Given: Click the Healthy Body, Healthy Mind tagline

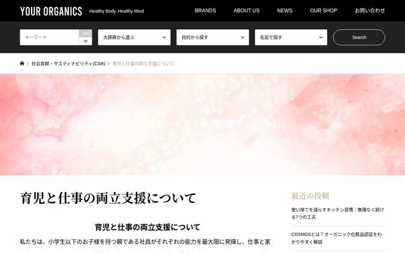Looking at the screenshot, I should (116, 11).
